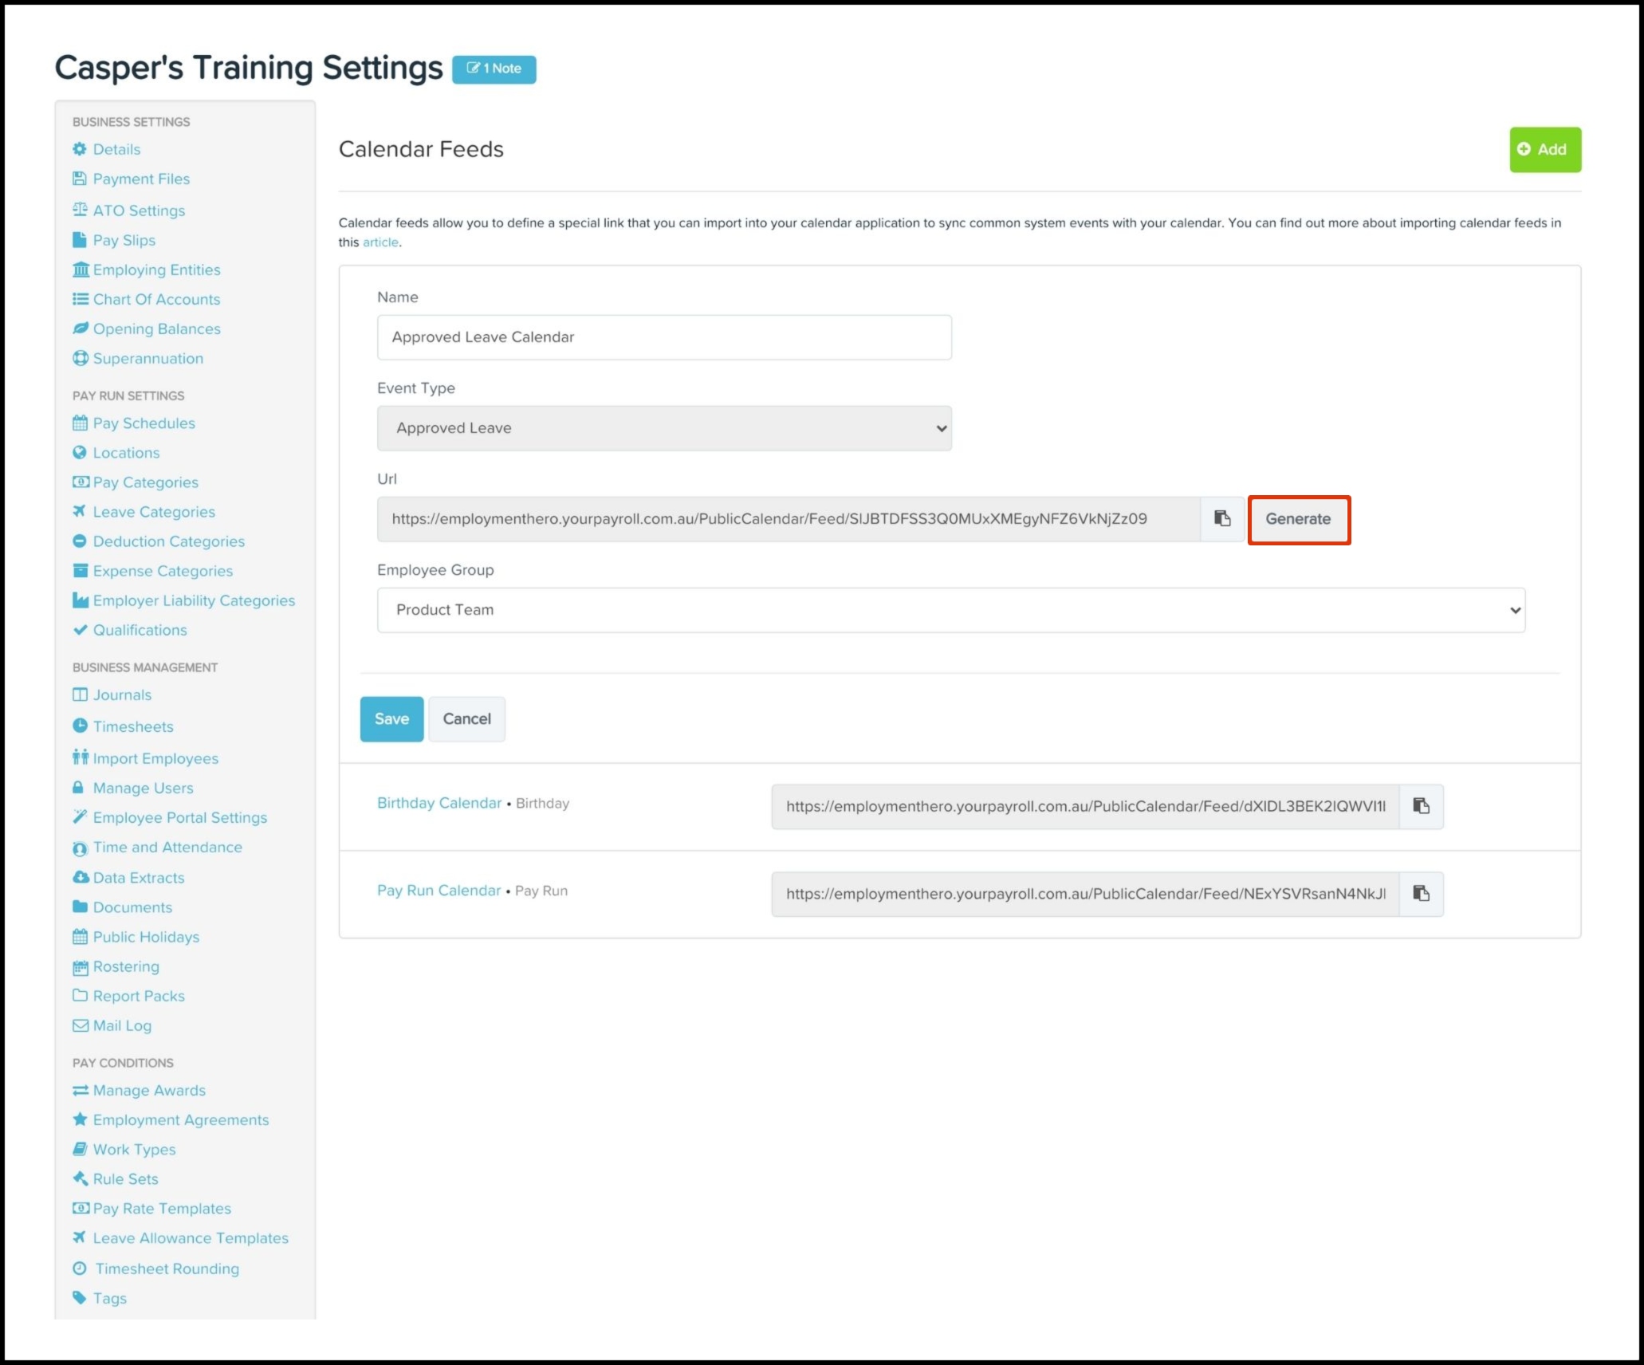Open the Event Type dropdown

point(663,428)
